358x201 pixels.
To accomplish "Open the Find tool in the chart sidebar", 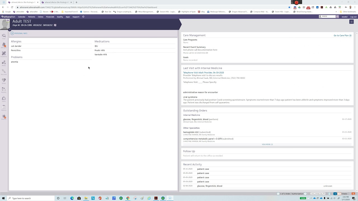I will point(4,36).
